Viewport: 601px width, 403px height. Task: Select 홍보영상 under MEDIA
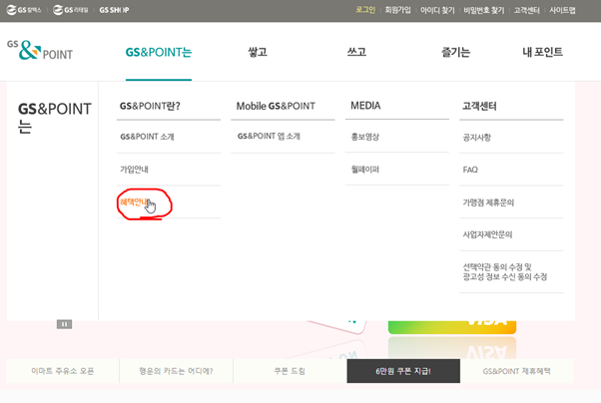click(365, 137)
